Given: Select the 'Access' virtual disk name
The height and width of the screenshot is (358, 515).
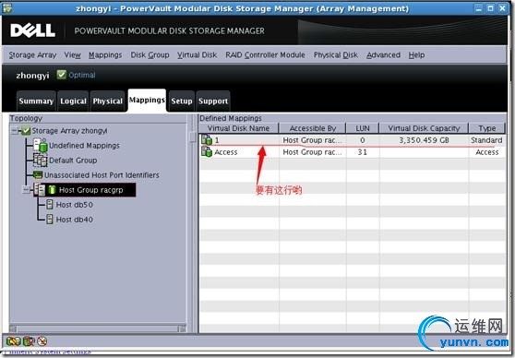Looking at the screenshot, I should pyautogui.click(x=225, y=152).
